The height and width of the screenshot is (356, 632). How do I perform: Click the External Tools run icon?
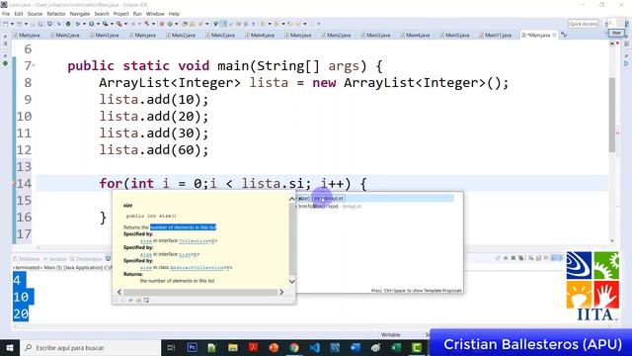pyautogui.click(x=118, y=24)
